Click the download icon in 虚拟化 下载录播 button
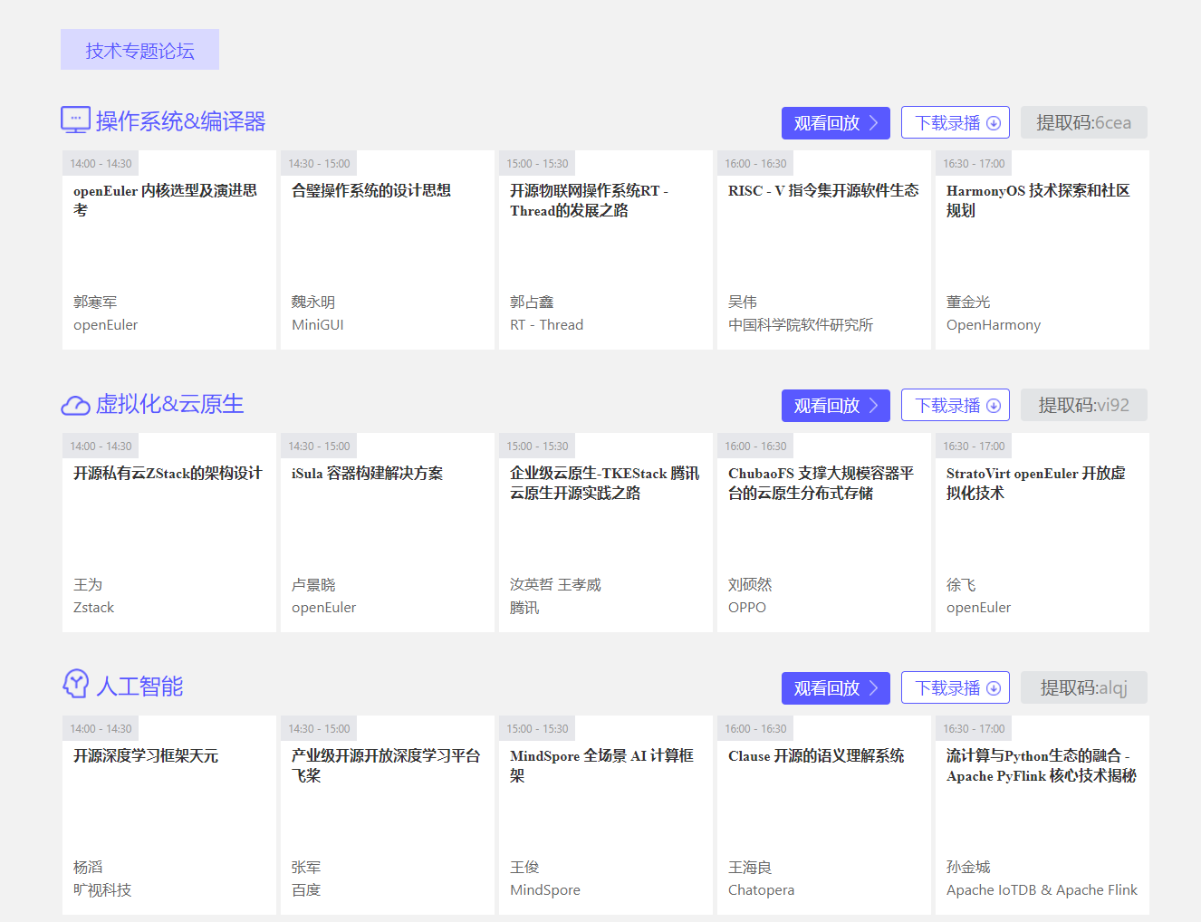Screen dimensions: 1201x922 (x=994, y=405)
